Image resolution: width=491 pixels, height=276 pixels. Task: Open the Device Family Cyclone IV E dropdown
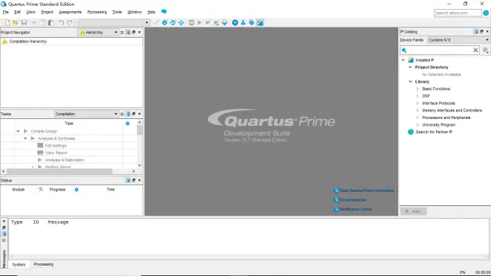click(458, 40)
